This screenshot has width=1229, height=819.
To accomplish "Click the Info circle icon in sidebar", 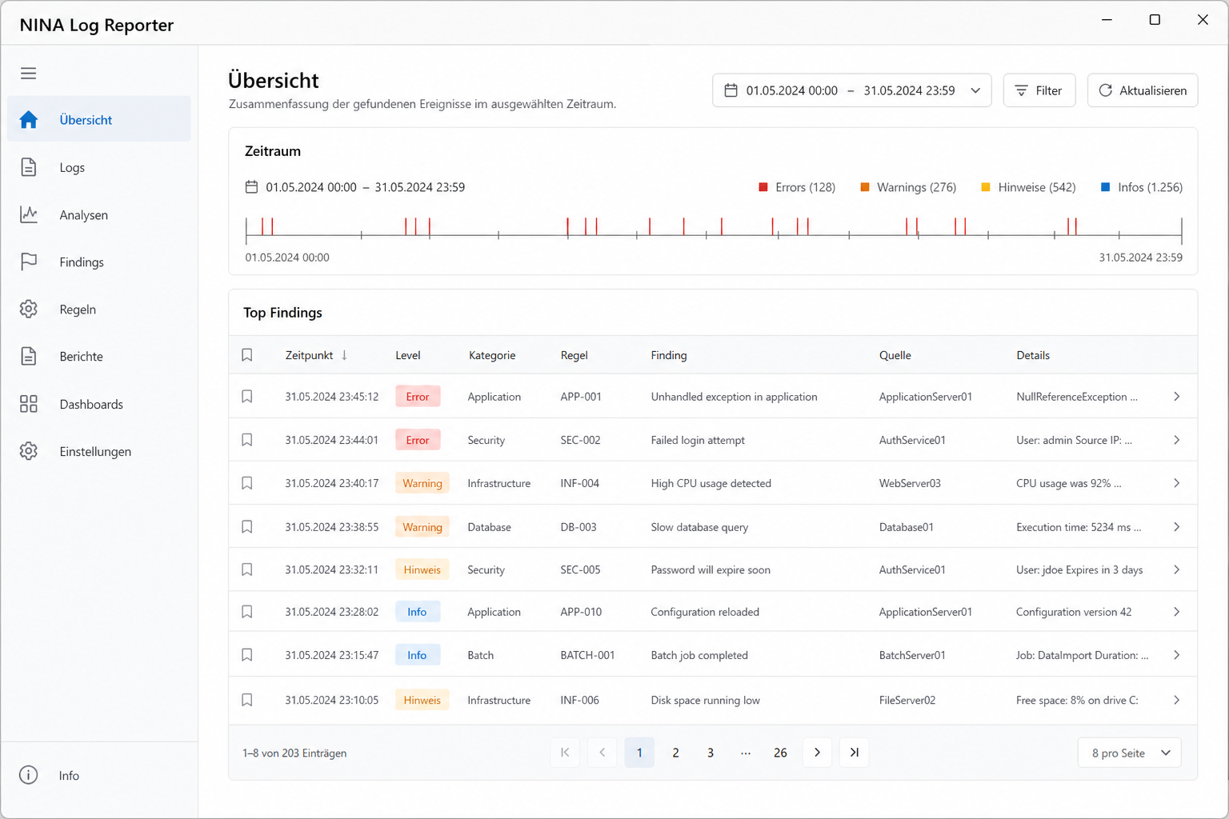I will tap(29, 775).
